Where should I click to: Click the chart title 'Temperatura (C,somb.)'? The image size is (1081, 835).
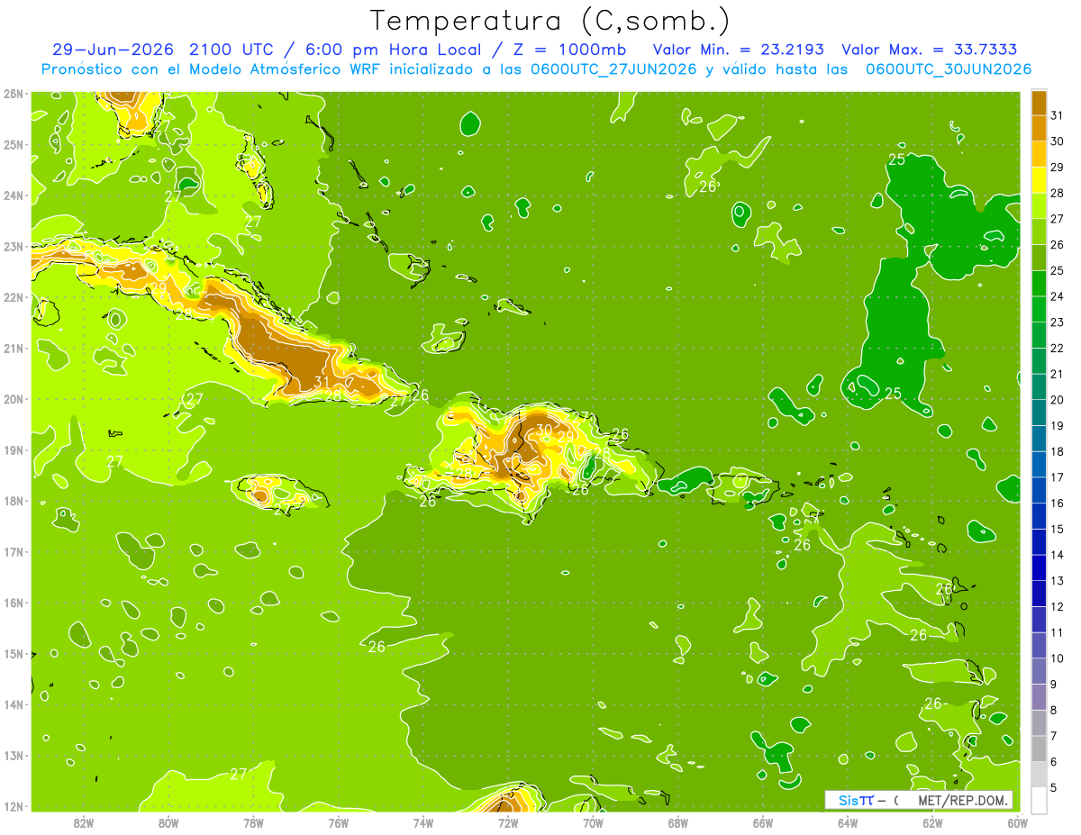[550, 21]
